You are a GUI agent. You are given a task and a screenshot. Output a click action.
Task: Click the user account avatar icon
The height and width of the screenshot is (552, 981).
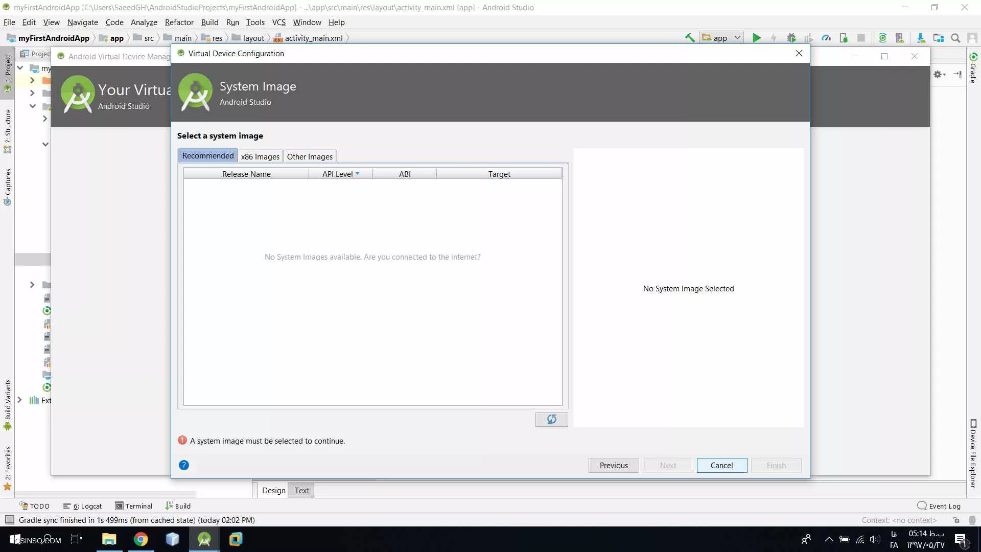point(972,38)
